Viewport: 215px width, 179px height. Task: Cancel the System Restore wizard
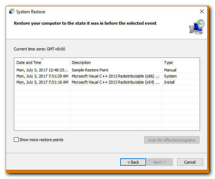click(x=190, y=162)
